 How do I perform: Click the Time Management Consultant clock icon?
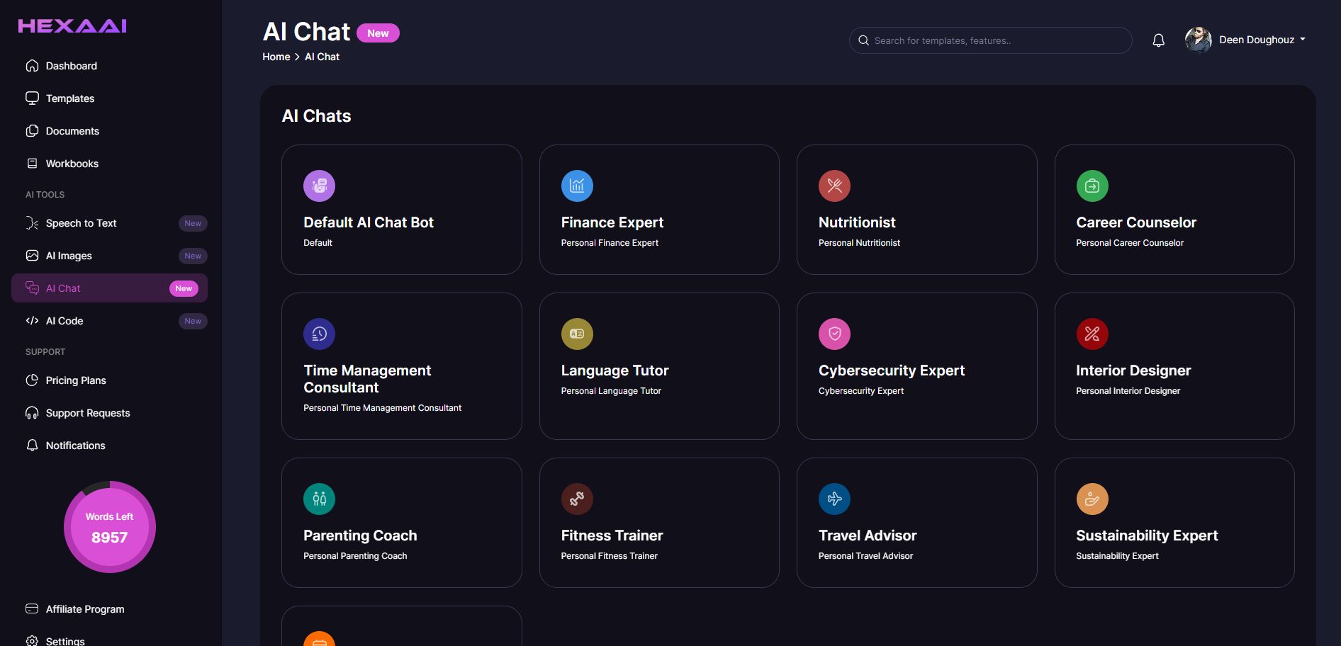coord(319,334)
